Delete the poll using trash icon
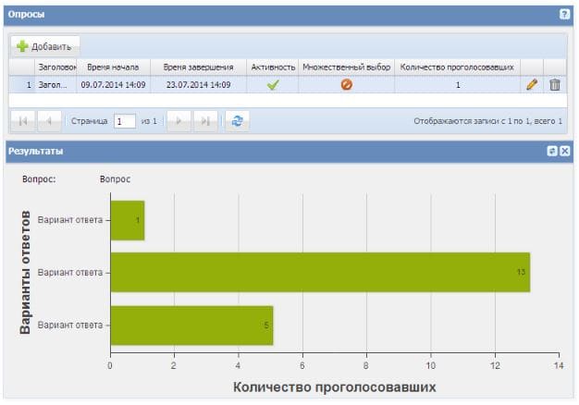579x405 pixels. [x=555, y=84]
